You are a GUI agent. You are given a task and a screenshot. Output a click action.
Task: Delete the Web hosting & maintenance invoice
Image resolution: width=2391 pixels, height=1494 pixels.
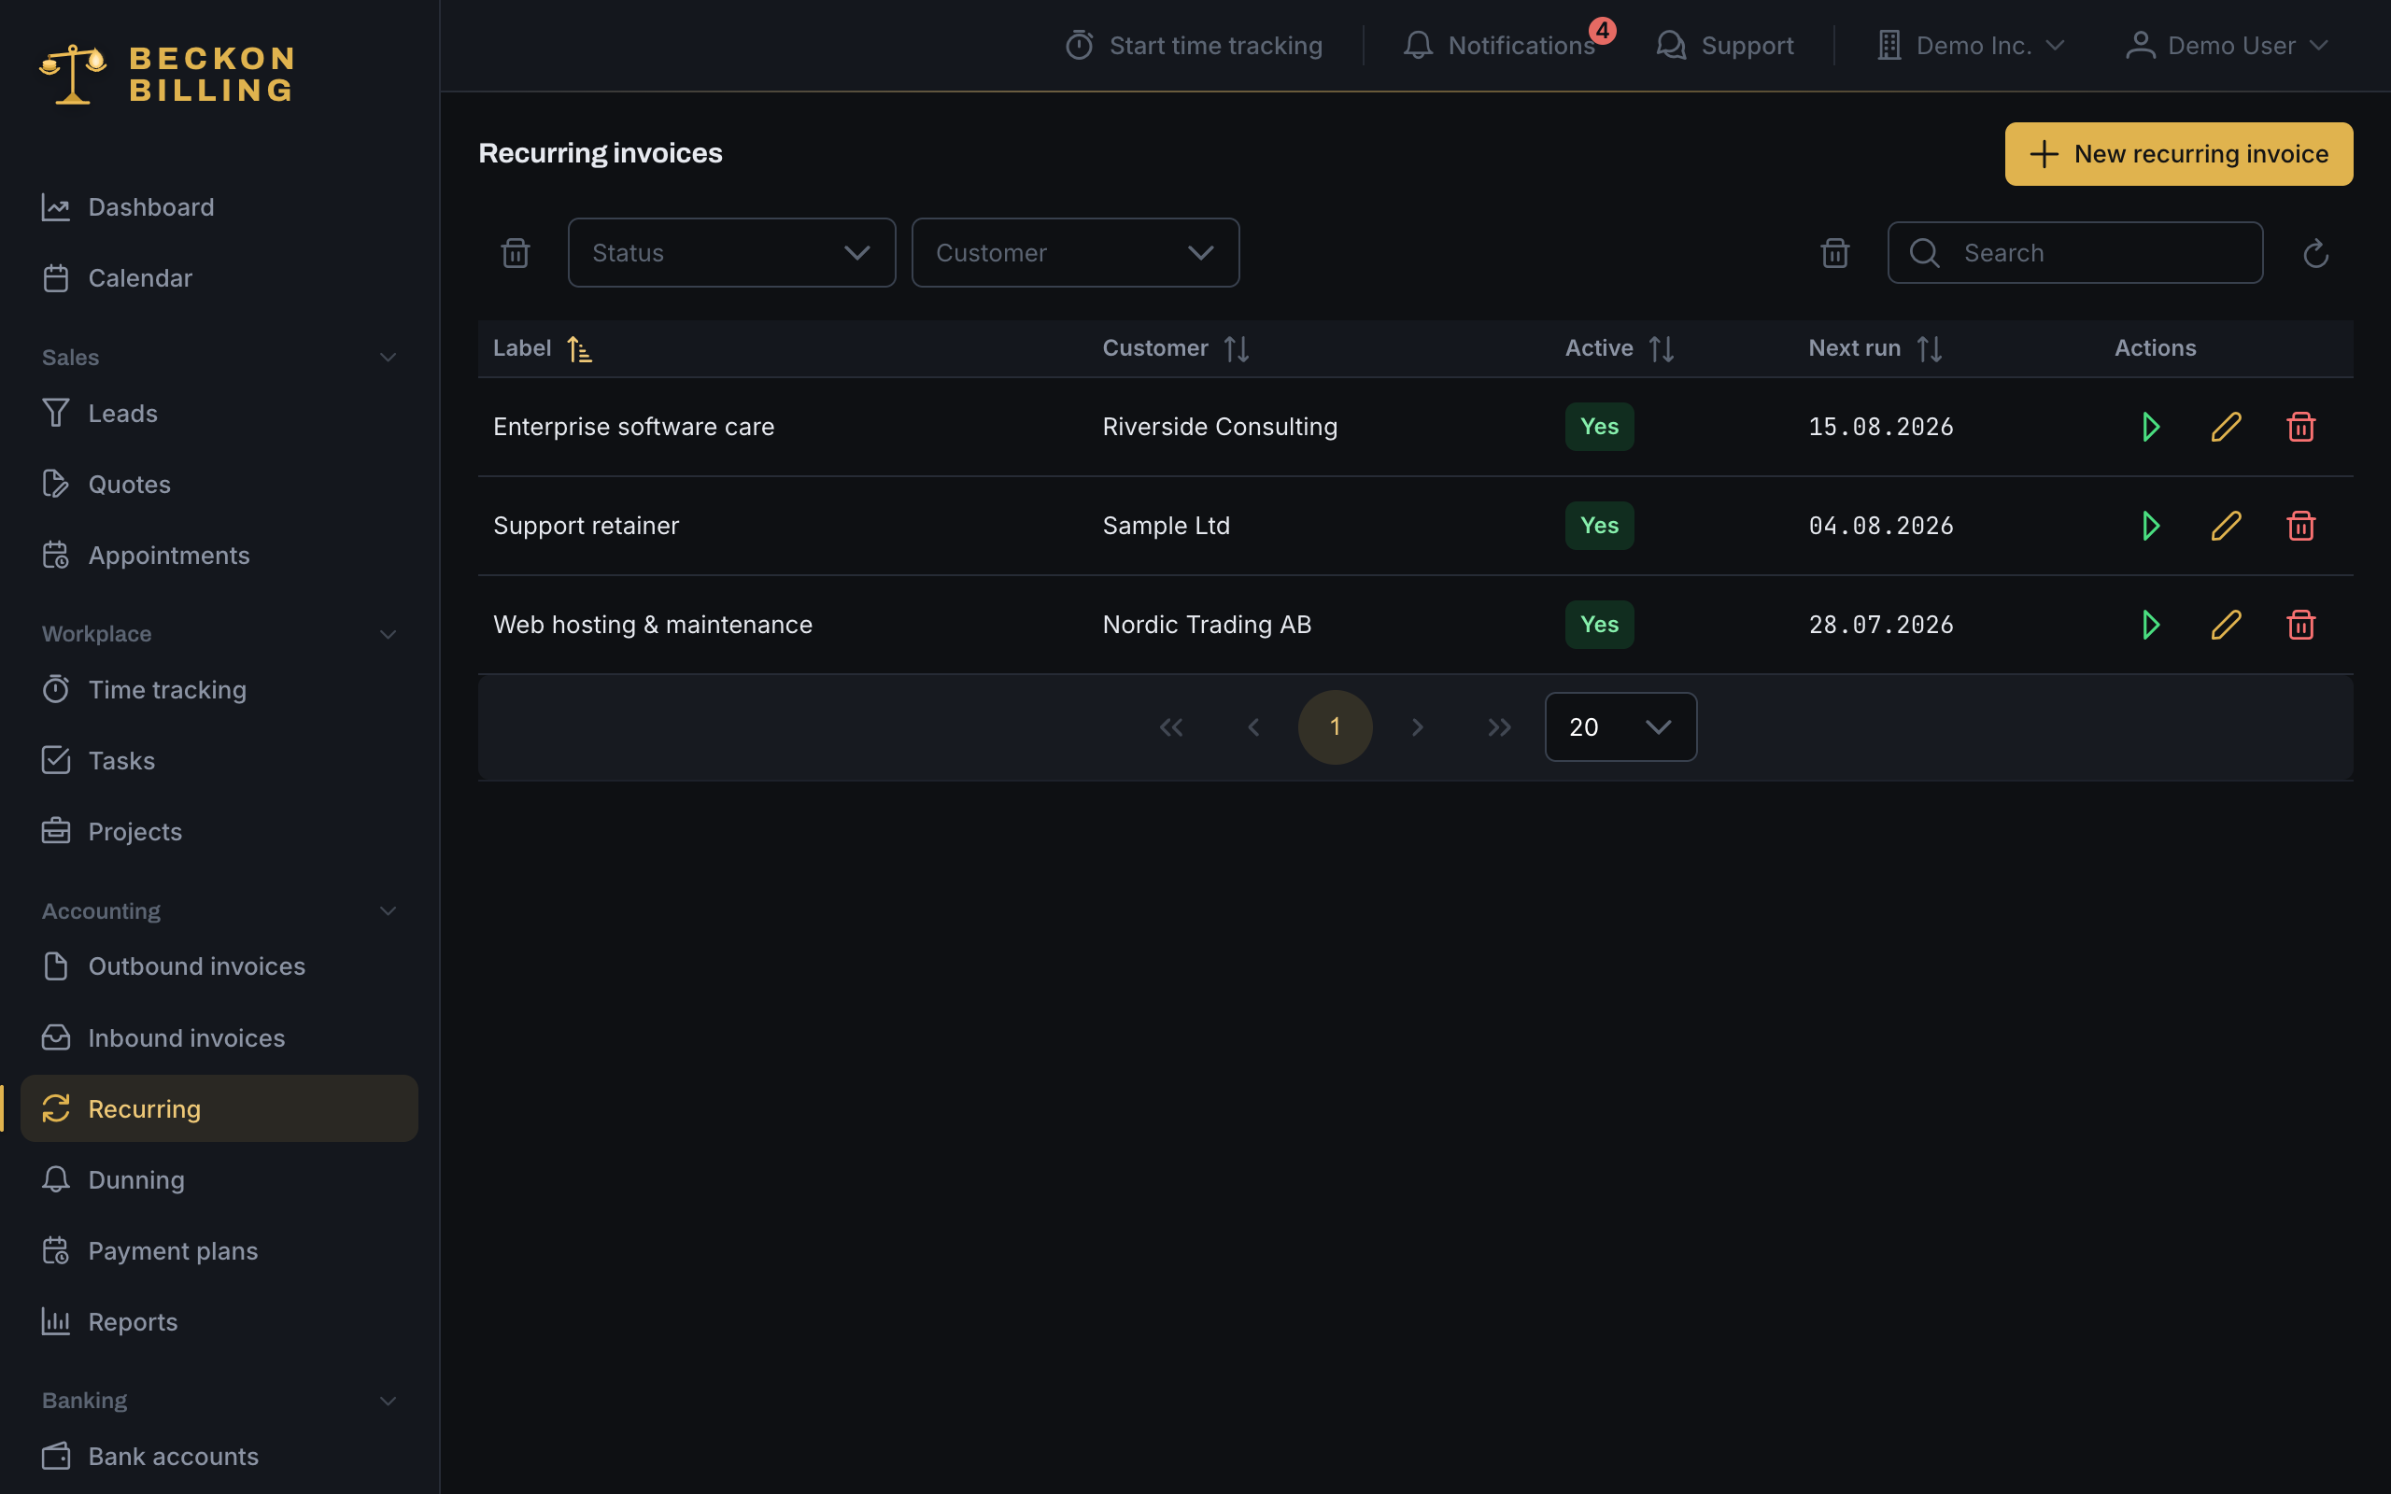[2300, 625]
